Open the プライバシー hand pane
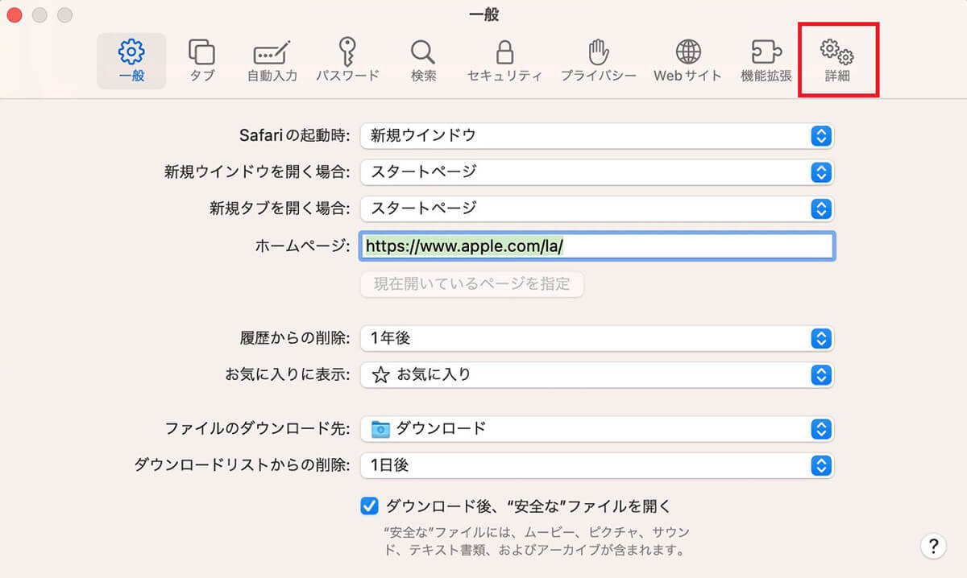This screenshot has width=967, height=578. 598,61
